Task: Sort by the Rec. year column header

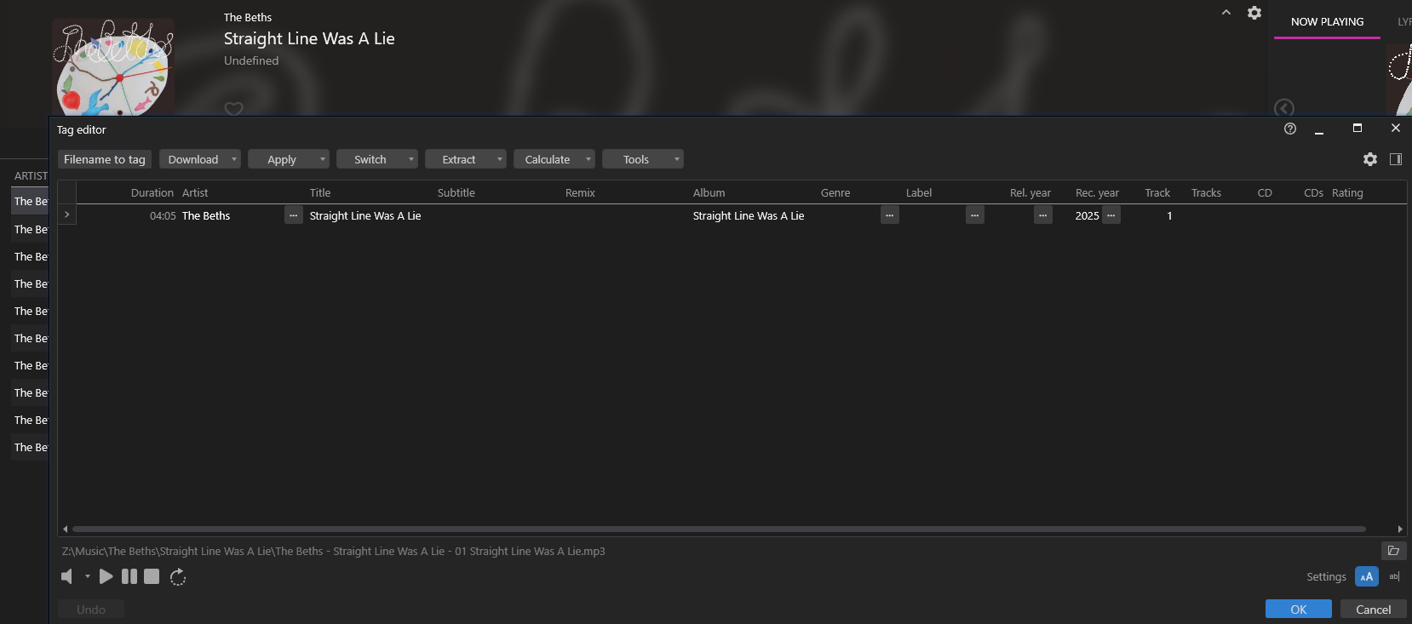Action: [x=1097, y=192]
